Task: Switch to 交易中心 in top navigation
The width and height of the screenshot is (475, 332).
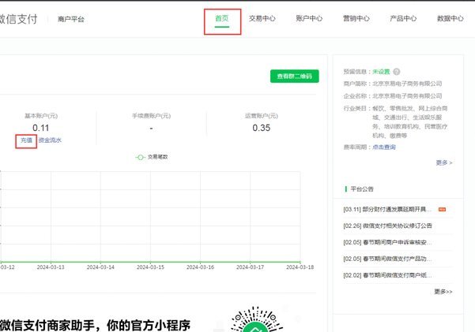Action: 262,18
